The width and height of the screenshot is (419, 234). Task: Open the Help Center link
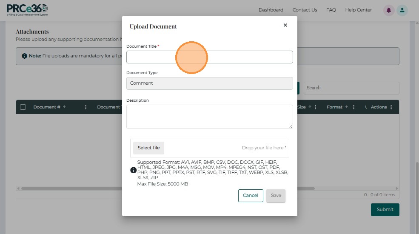[358, 10]
